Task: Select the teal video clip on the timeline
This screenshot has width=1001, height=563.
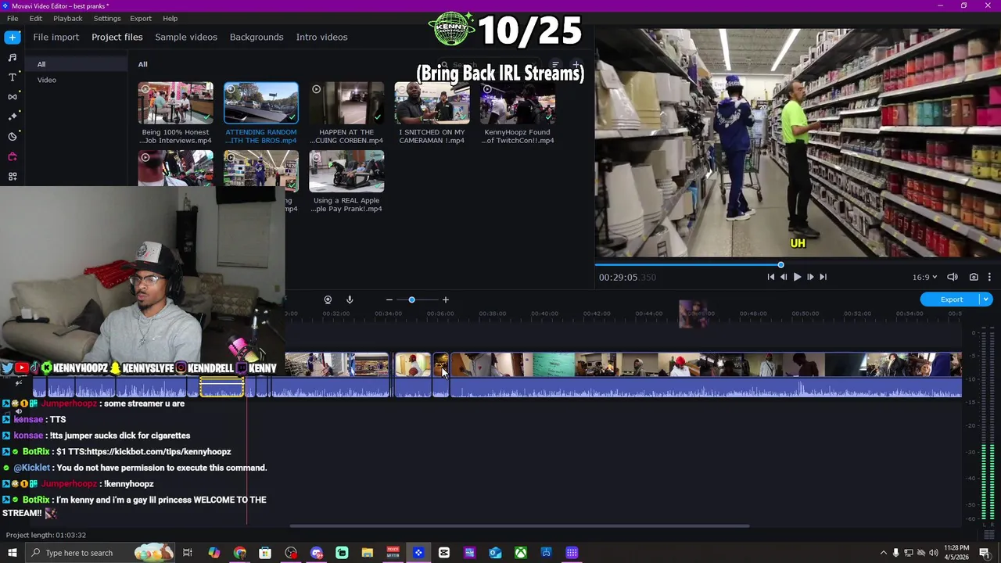Action: click(x=554, y=365)
